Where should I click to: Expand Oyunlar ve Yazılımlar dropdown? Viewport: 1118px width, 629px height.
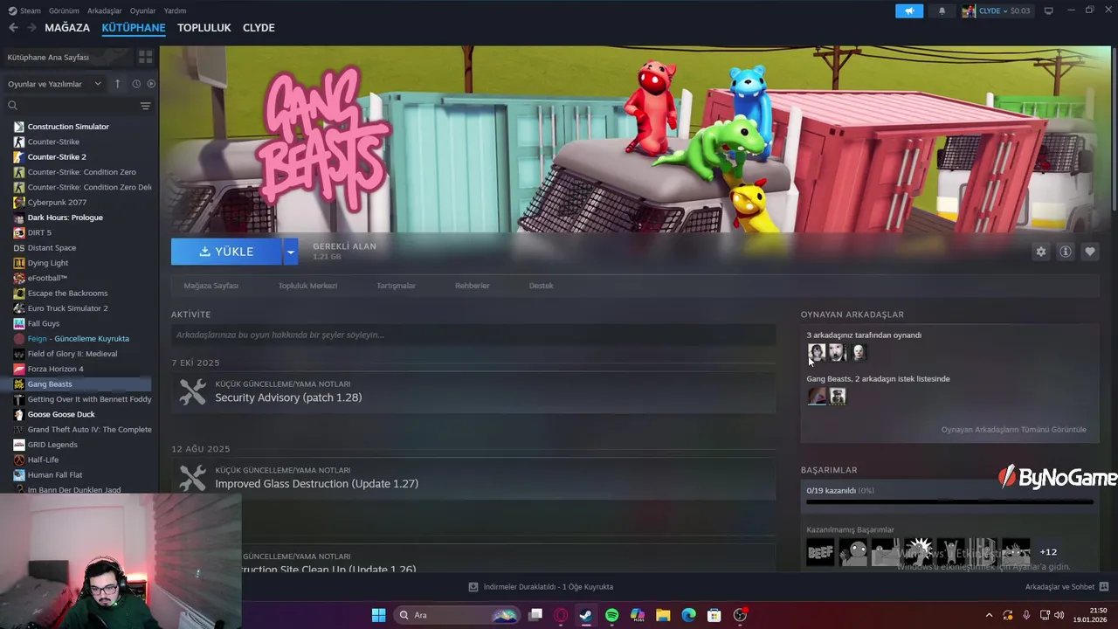(54, 84)
